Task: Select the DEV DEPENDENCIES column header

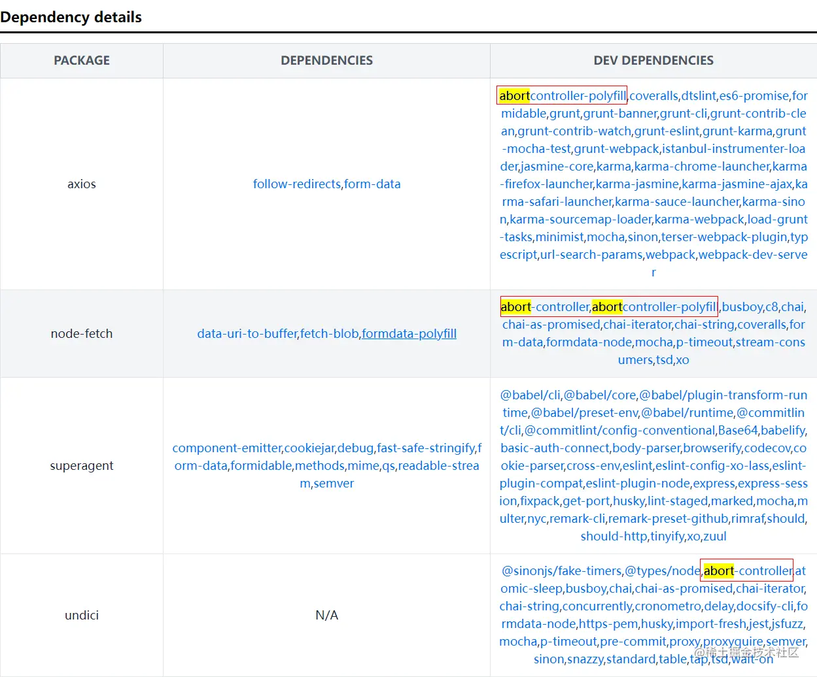Action: pyautogui.click(x=653, y=60)
